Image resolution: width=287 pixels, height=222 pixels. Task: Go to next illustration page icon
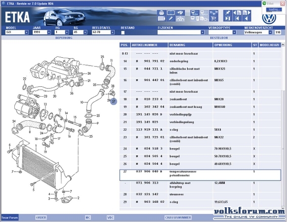tap(246, 13)
